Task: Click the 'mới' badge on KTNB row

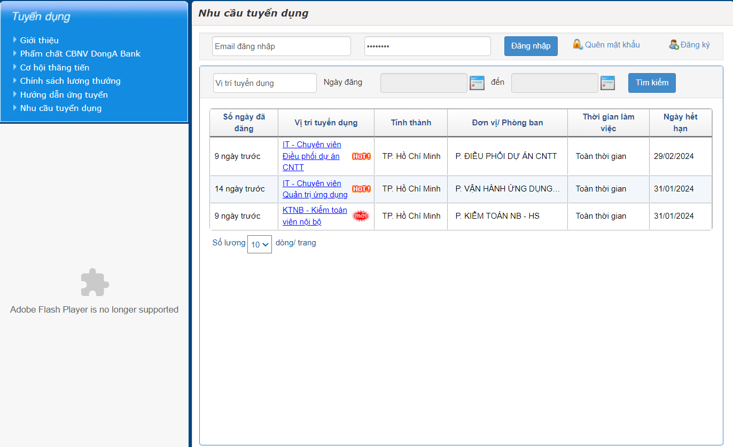Action: point(361,216)
